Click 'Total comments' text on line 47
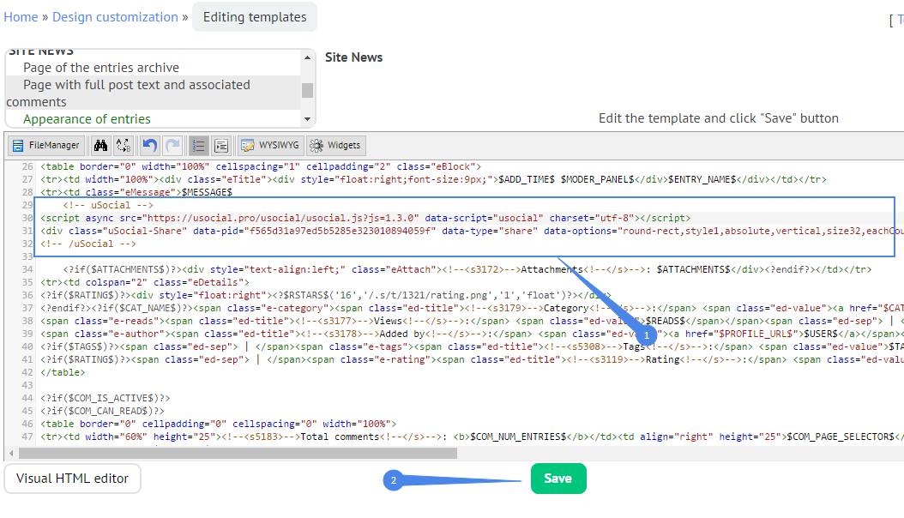 pyautogui.click(x=341, y=437)
